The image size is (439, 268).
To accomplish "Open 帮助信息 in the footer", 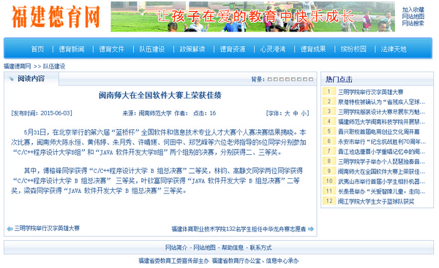I will tap(233, 248).
